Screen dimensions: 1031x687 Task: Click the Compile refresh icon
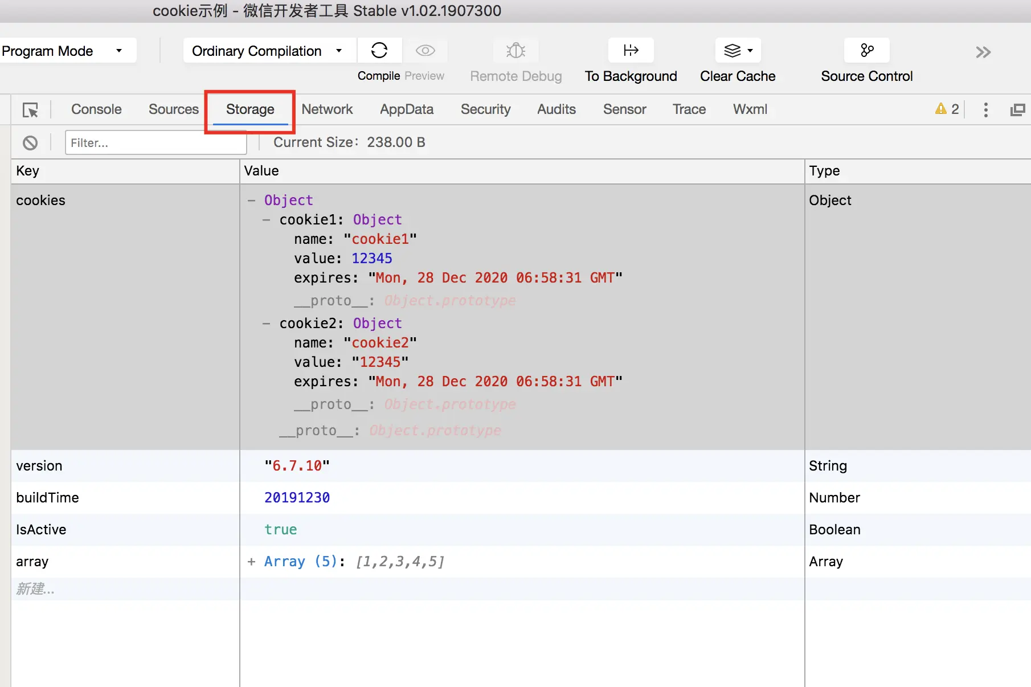(x=379, y=51)
